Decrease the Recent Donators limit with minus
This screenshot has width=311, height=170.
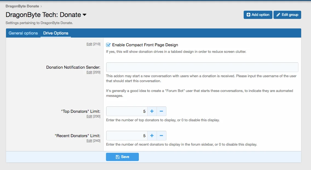pyautogui.click(x=161, y=136)
